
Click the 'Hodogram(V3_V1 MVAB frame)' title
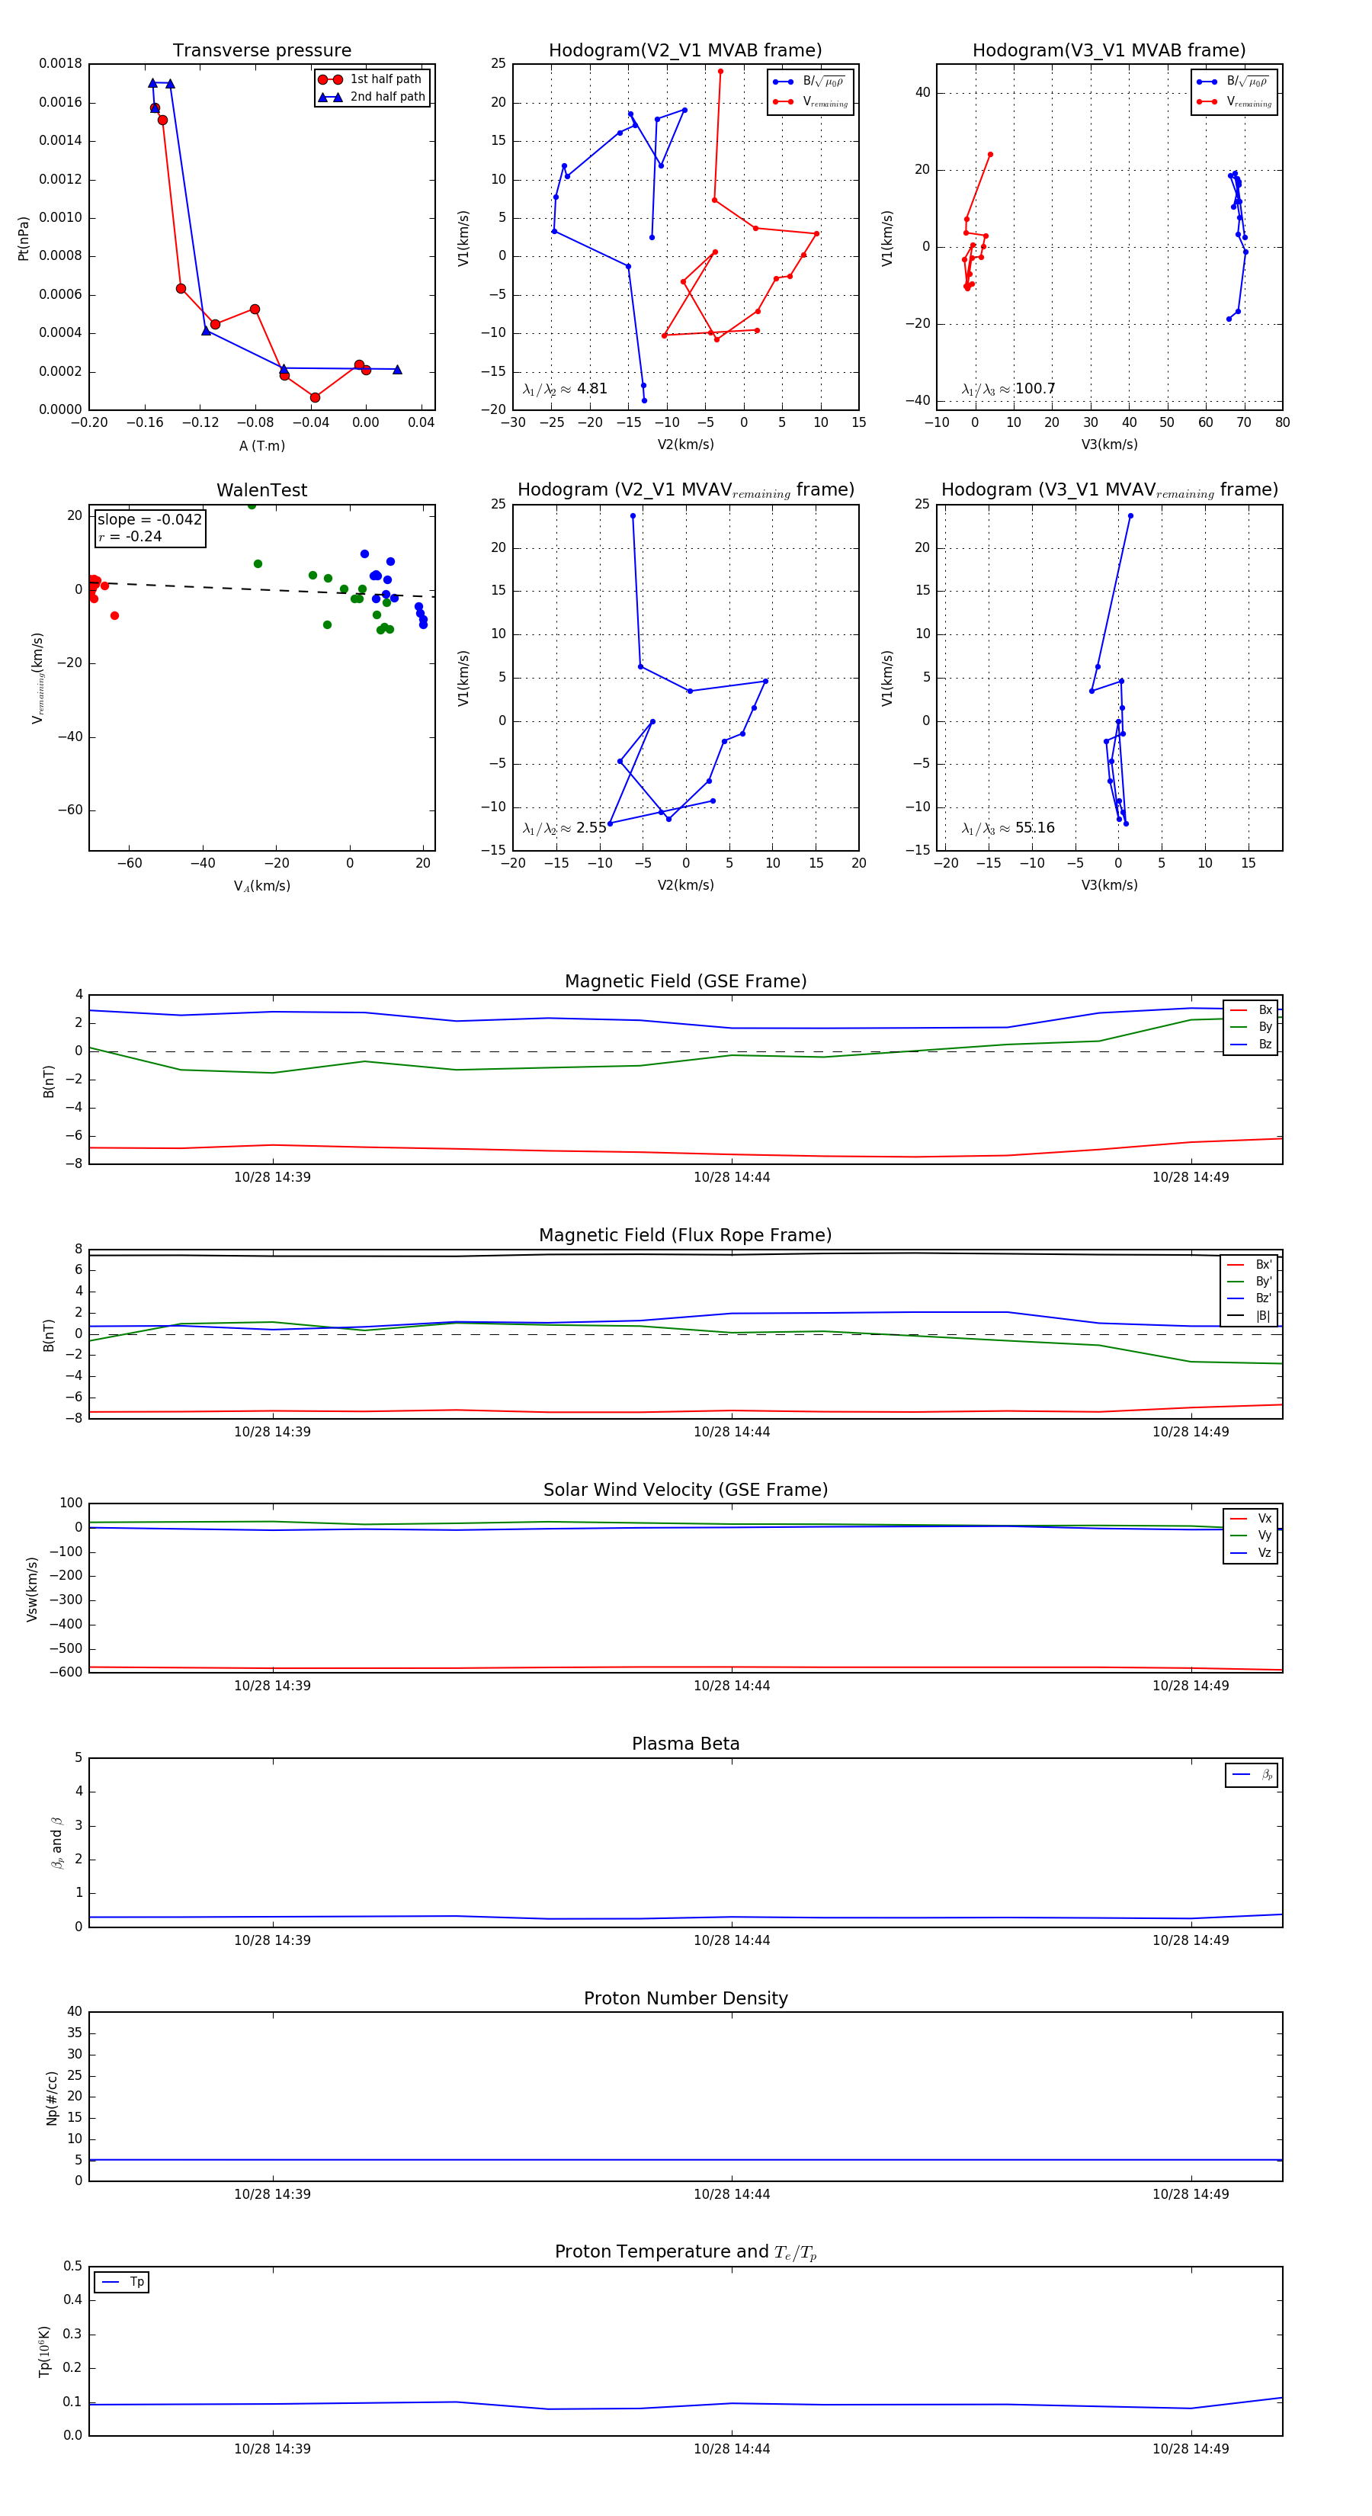pos(1109,50)
